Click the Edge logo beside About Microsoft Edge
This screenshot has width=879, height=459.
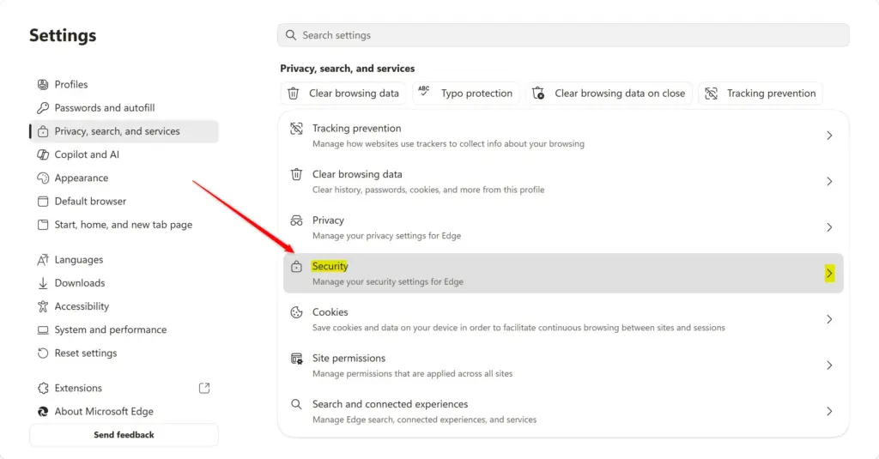[43, 411]
